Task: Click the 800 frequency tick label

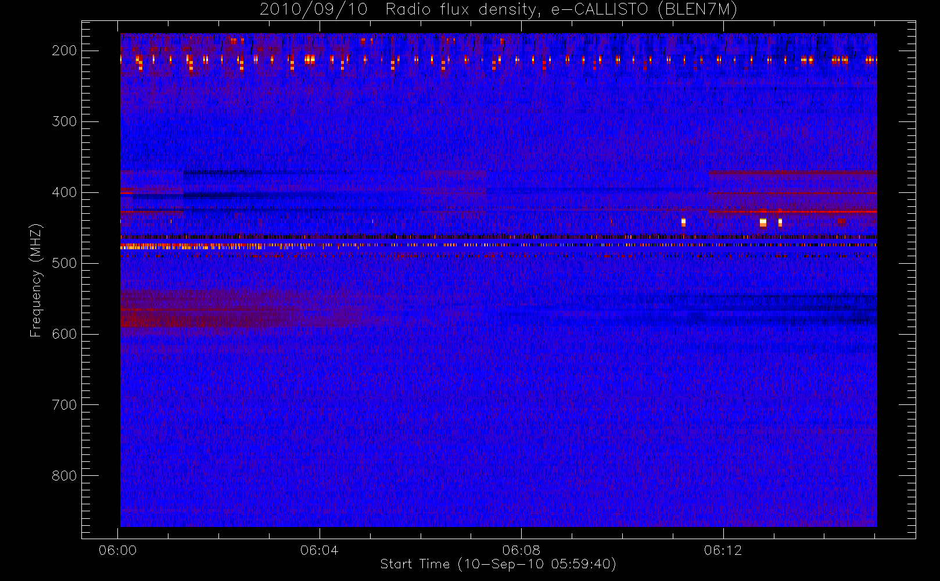Action: 64,476
